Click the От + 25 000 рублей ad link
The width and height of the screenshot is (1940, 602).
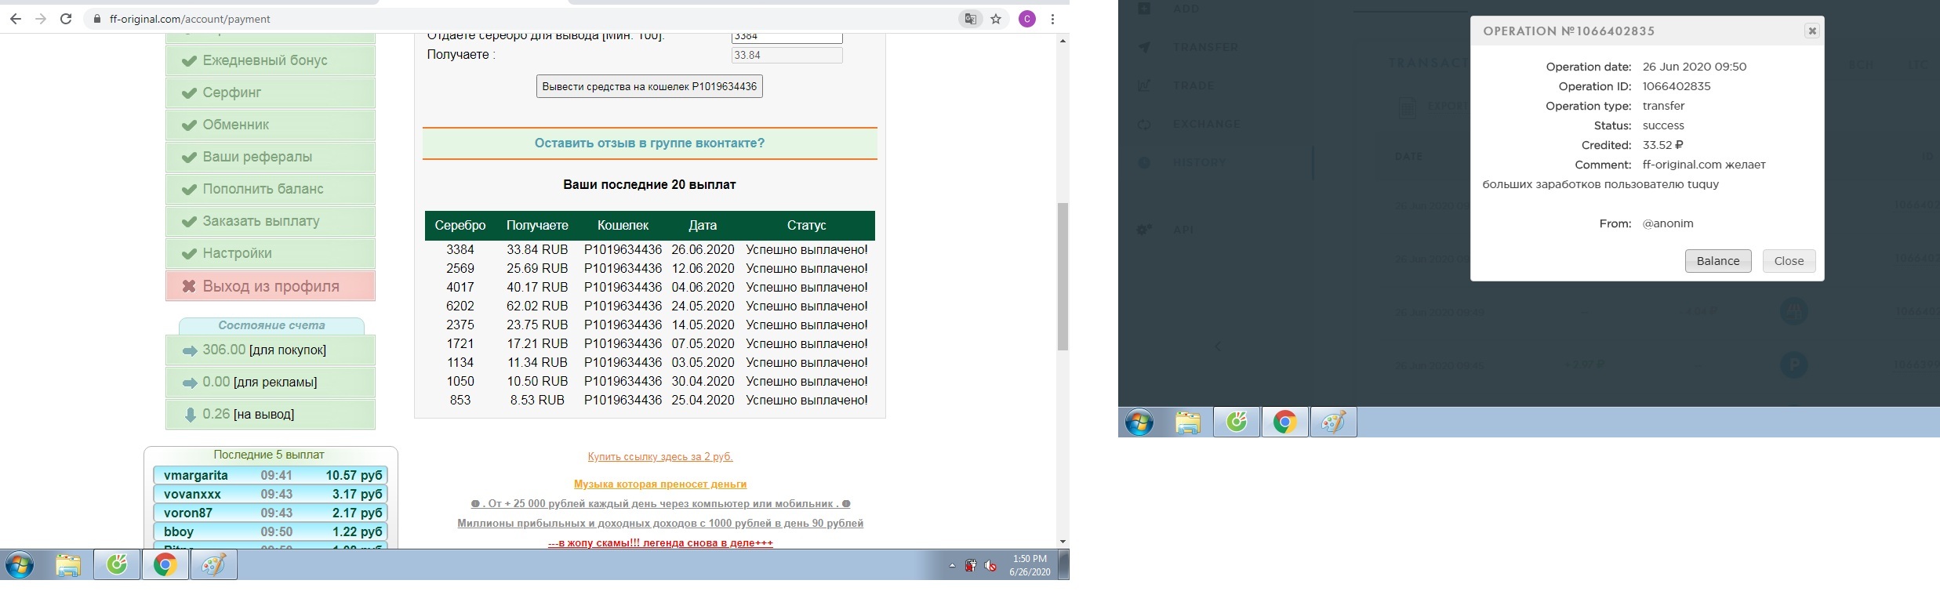point(660,504)
